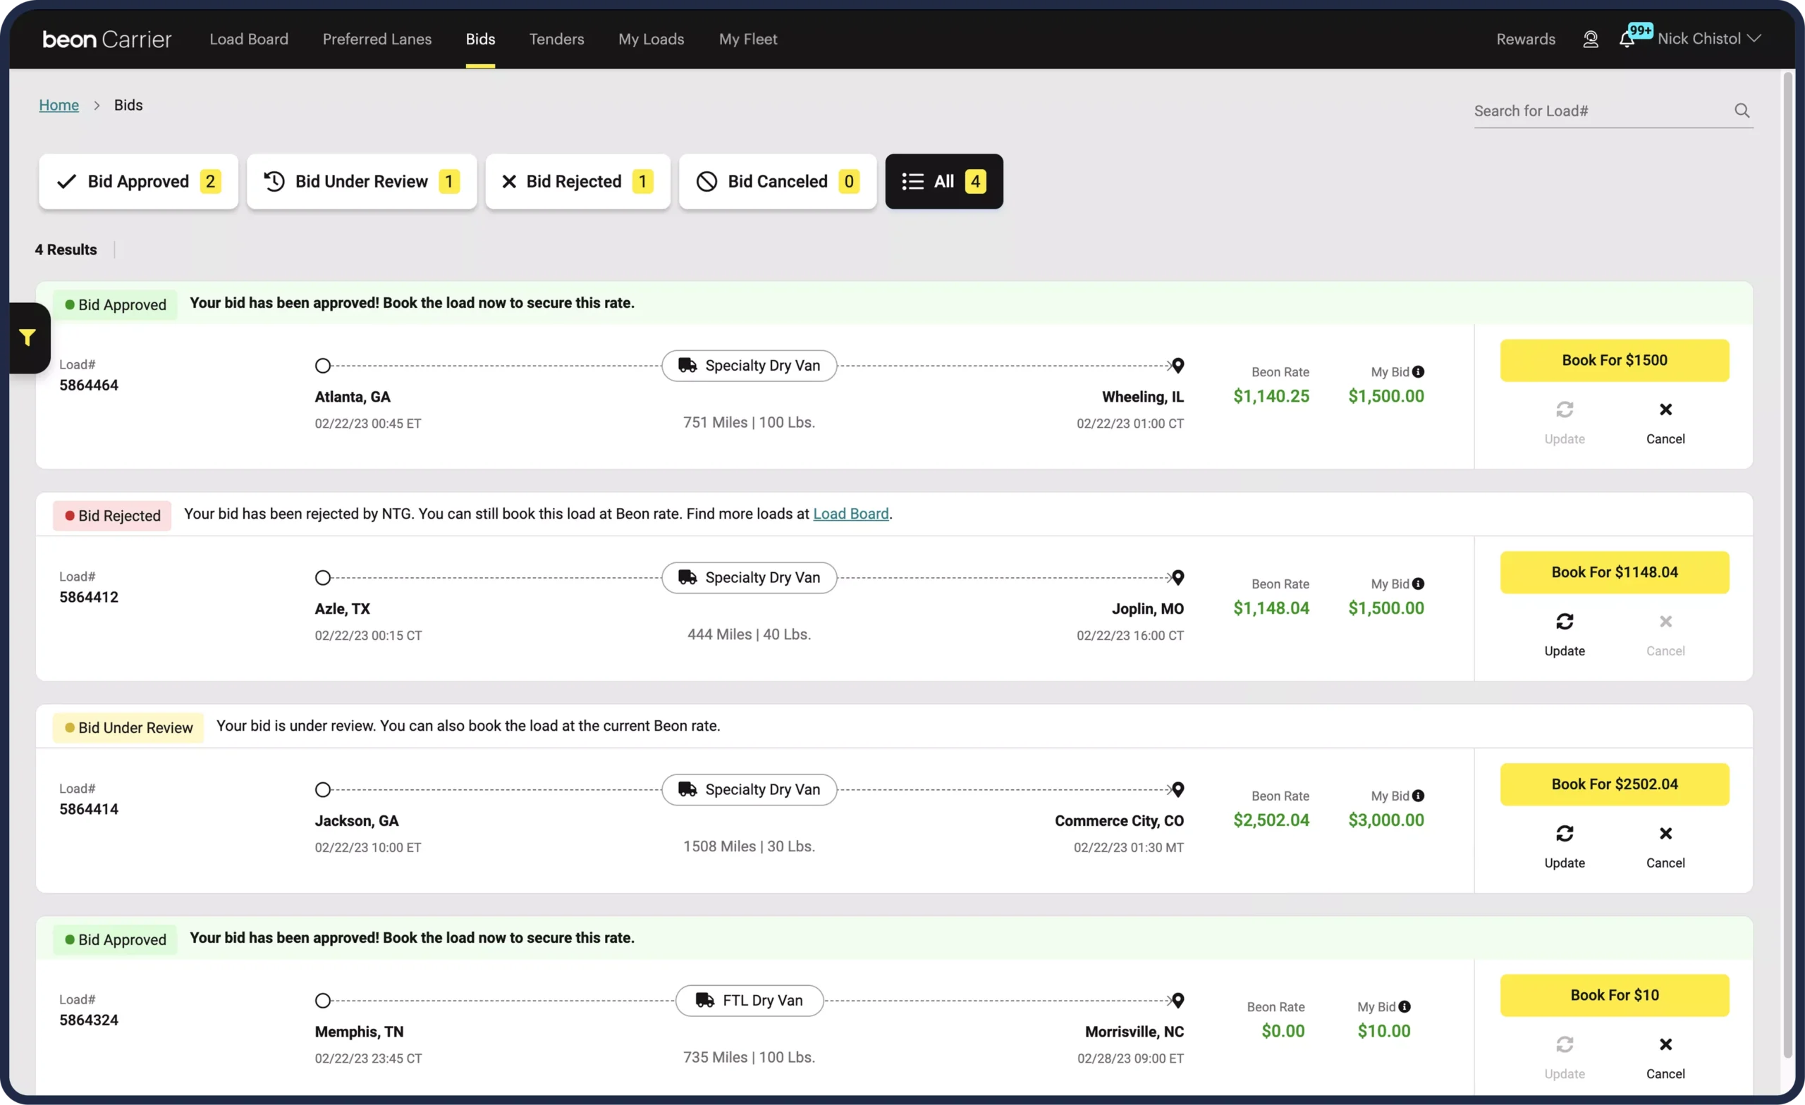Filter by Bid Under Review status
This screenshot has width=1805, height=1105.
tap(361, 182)
